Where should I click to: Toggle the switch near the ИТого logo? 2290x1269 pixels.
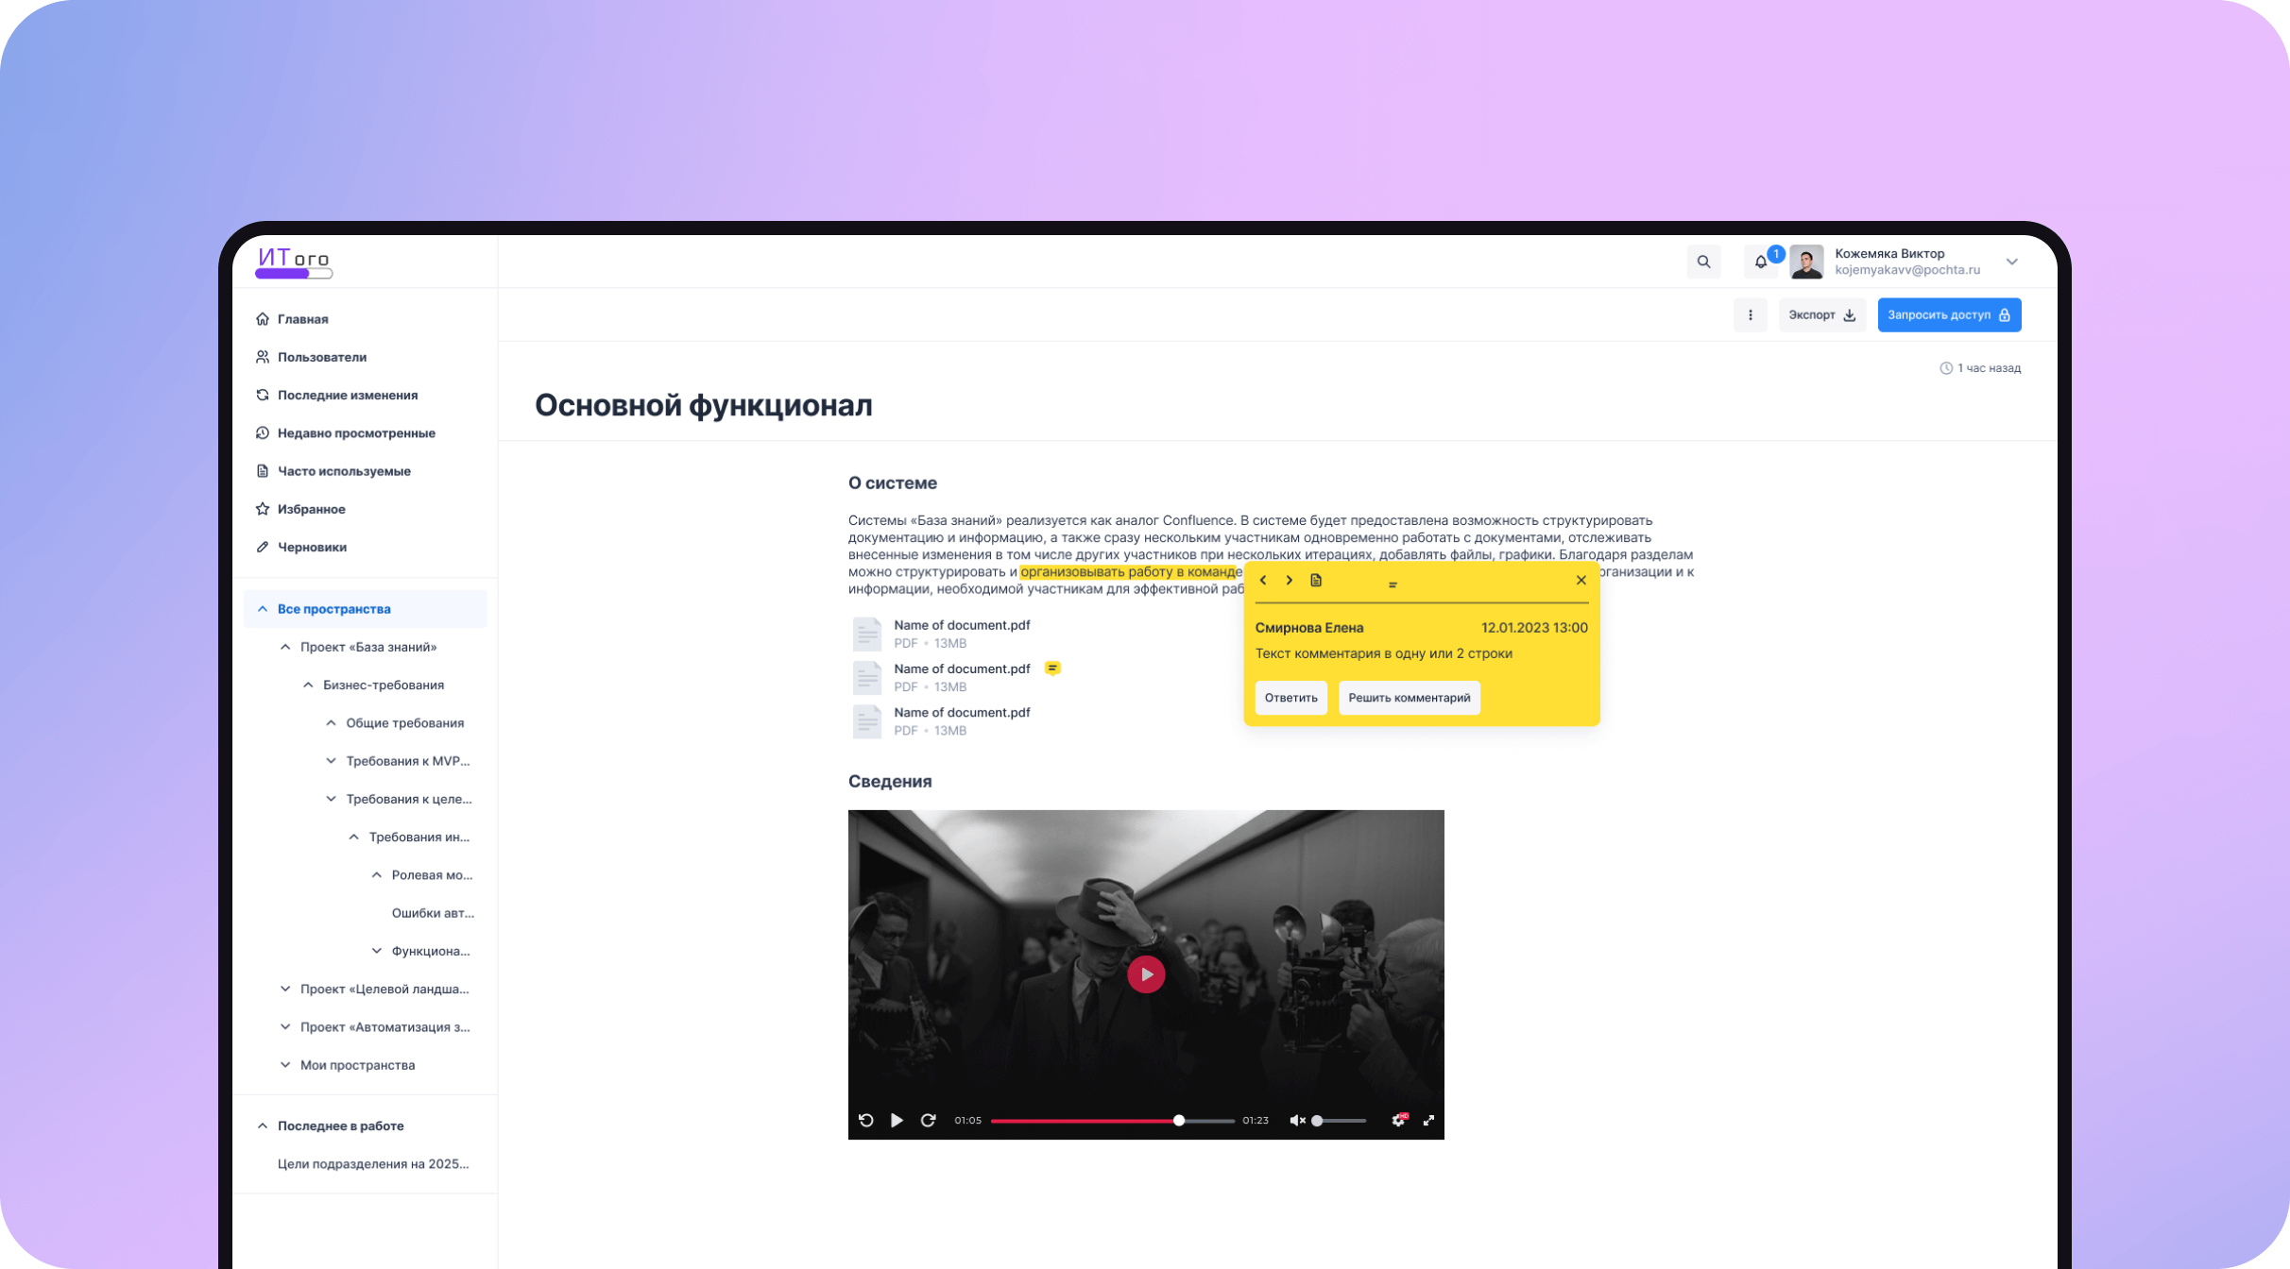(x=293, y=274)
